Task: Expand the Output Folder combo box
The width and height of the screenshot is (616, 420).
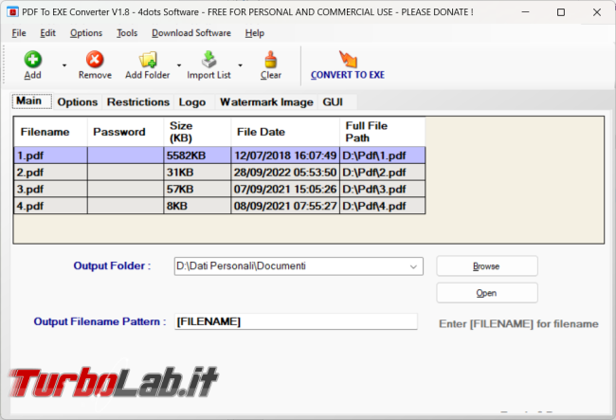Action: tap(413, 266)
